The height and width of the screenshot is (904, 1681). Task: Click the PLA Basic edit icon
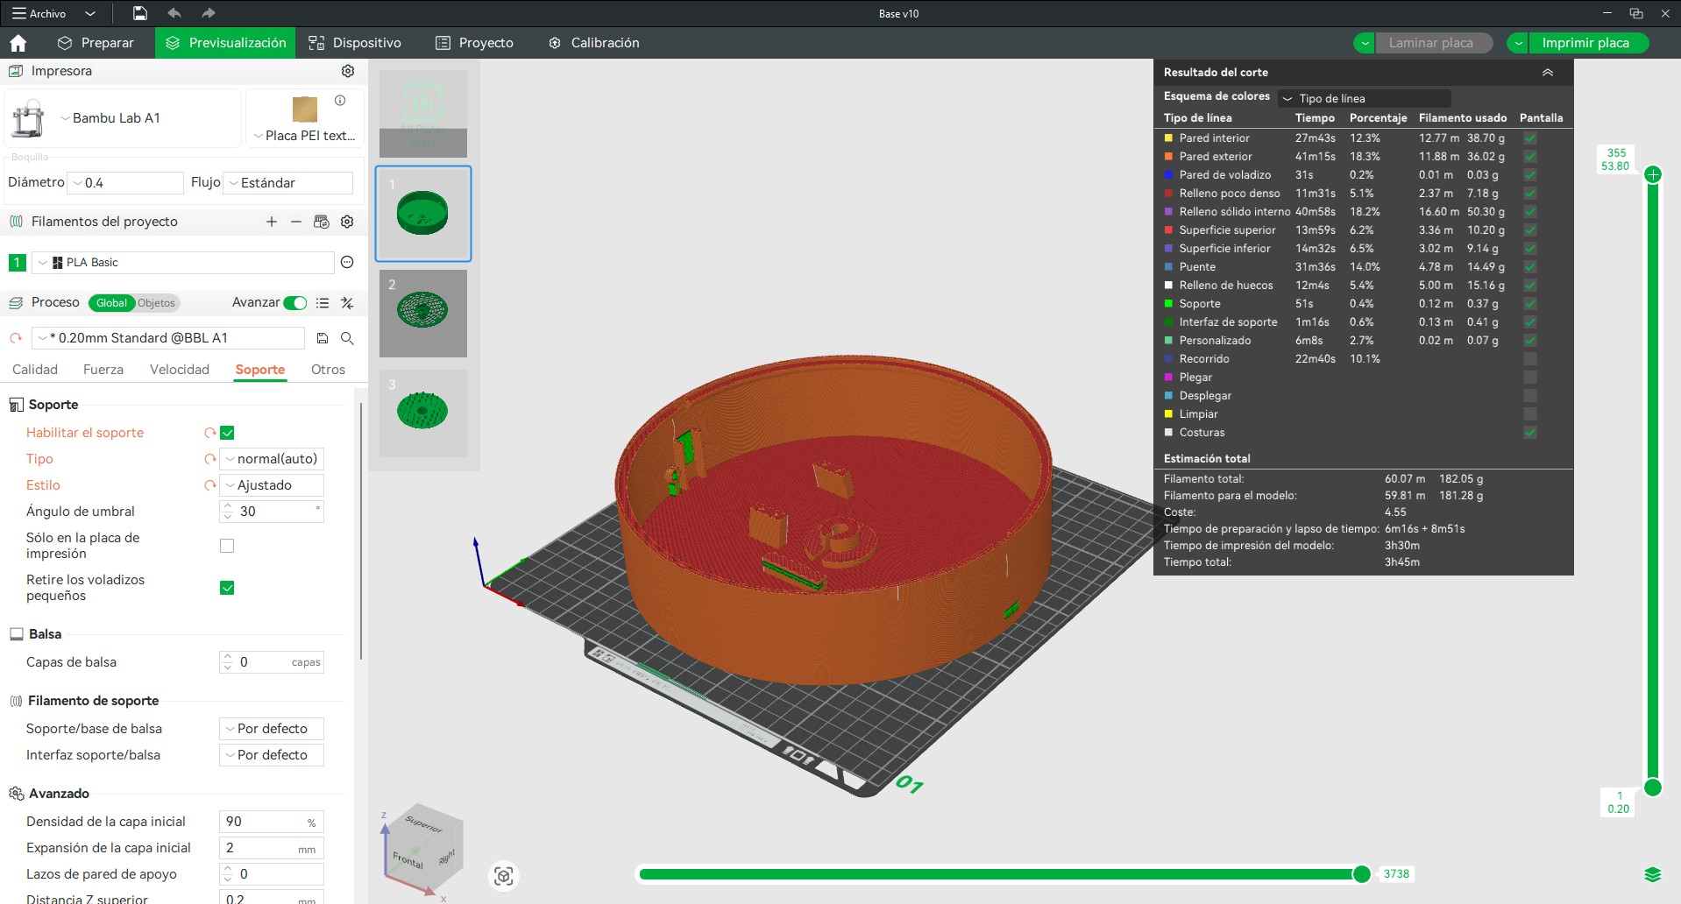347,262
